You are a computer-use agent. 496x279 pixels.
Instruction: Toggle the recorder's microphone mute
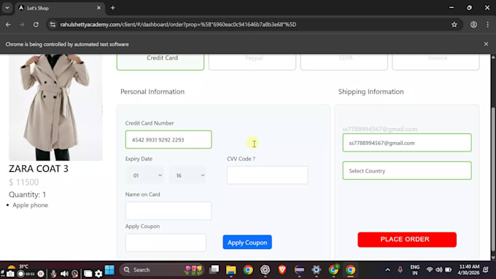[54, 274]
